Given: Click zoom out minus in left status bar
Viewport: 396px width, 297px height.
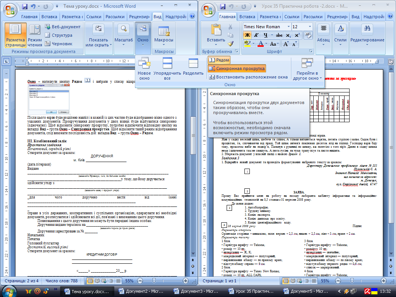Looking at the screenshot, I should click(140, 281).
